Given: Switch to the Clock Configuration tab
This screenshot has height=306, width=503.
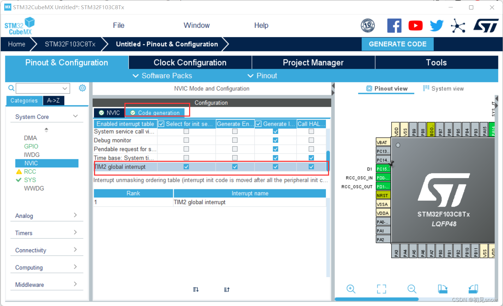Looking at the screenshot, I should click(190, 63).
